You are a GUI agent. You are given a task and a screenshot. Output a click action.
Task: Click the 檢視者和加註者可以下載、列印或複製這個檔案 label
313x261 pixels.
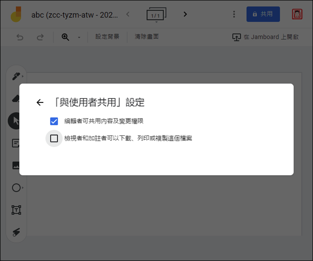click(x=128, y=138)
